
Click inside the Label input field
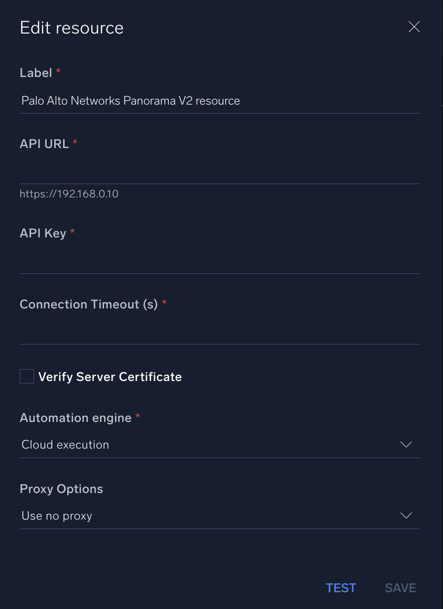[x=220, y=101]
